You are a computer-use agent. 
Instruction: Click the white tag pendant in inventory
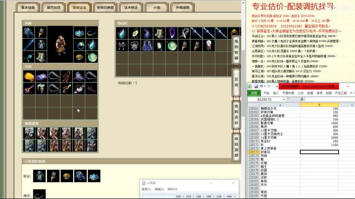[x=159, y=45]
